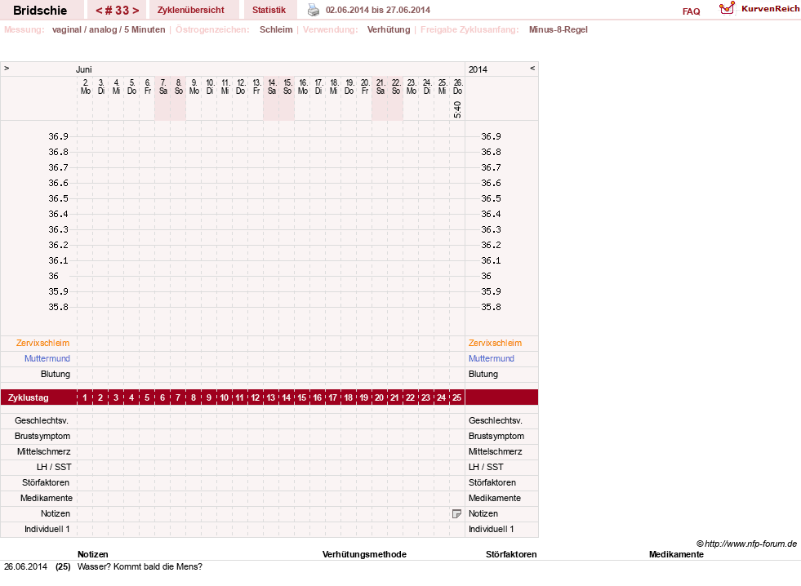Click the left Muttermund label

point(47,358)
